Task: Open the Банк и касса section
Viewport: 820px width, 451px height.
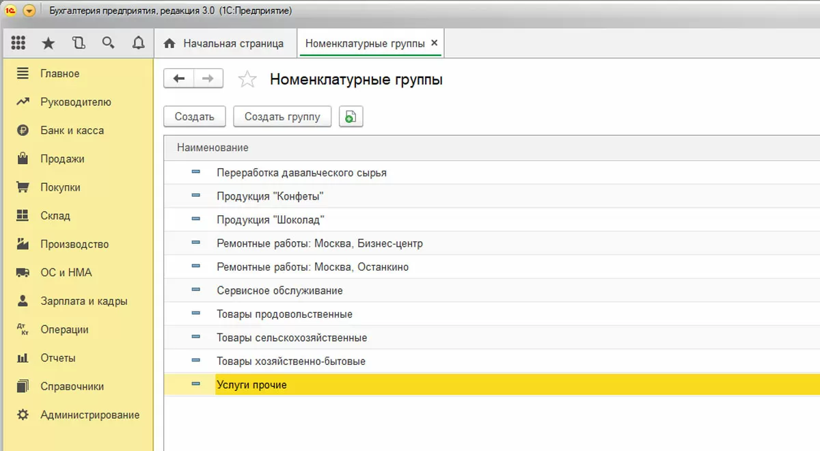Action: click(x=72, y=131)
